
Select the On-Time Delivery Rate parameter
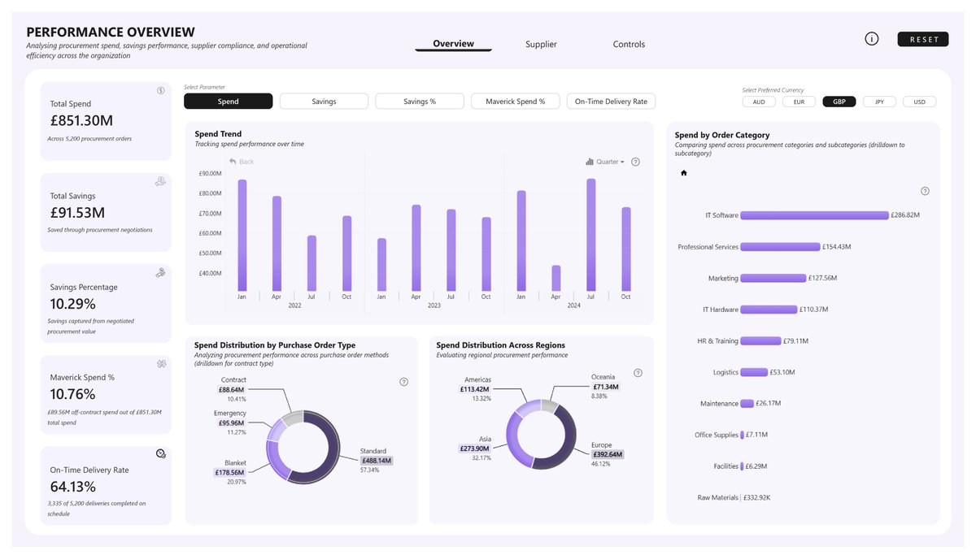611,102
